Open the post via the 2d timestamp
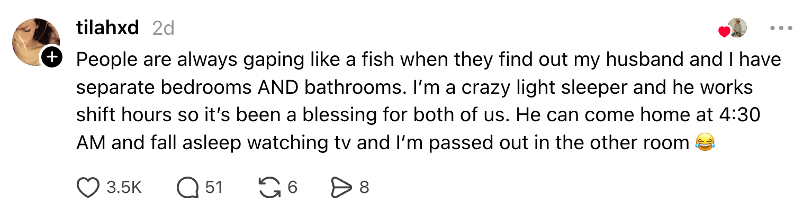 [x=163, y=28]
